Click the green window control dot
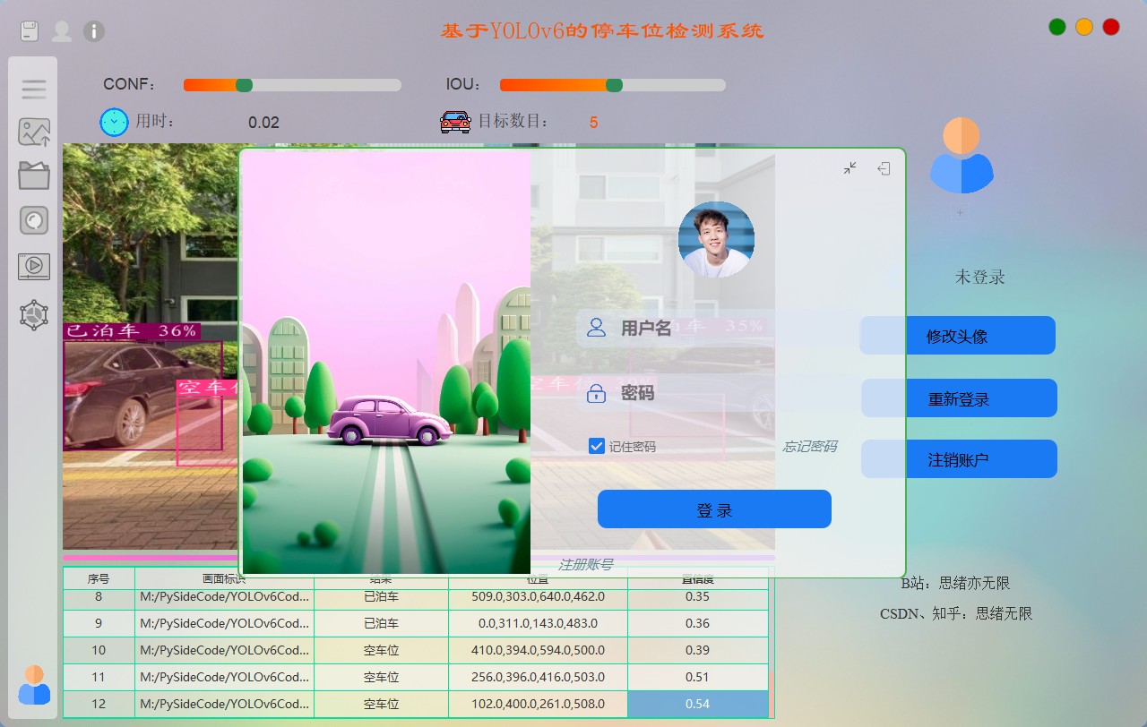Screen dimensions: 1147x727 click(1057, 27)
